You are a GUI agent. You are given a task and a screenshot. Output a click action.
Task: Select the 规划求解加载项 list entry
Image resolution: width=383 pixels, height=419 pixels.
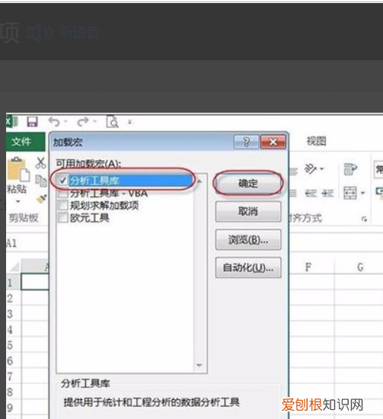[x=104, y=206]
